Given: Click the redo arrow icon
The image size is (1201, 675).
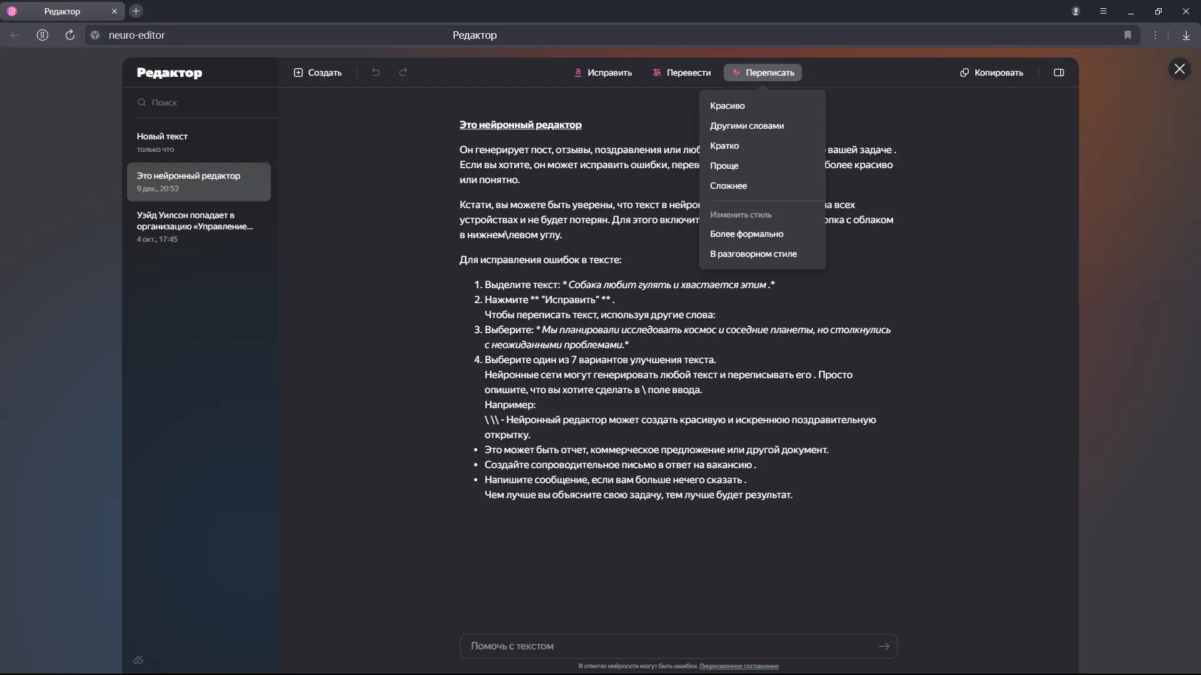Looking at the screenshot, I should point(403,72).
